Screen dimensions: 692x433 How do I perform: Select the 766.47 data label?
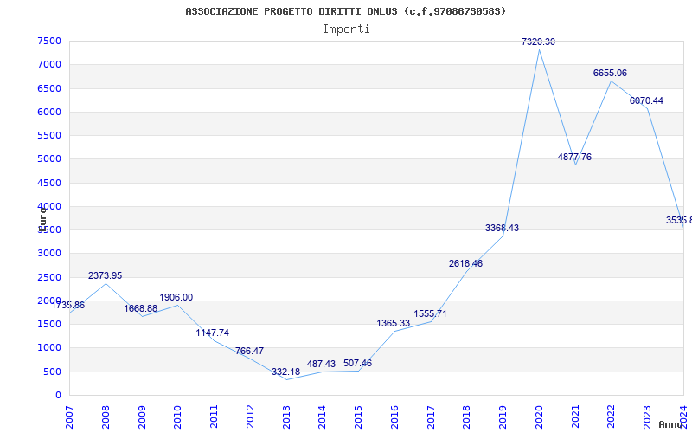(249, 351)
